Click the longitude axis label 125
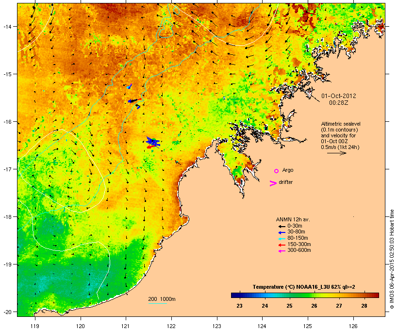 click(308, 326)
